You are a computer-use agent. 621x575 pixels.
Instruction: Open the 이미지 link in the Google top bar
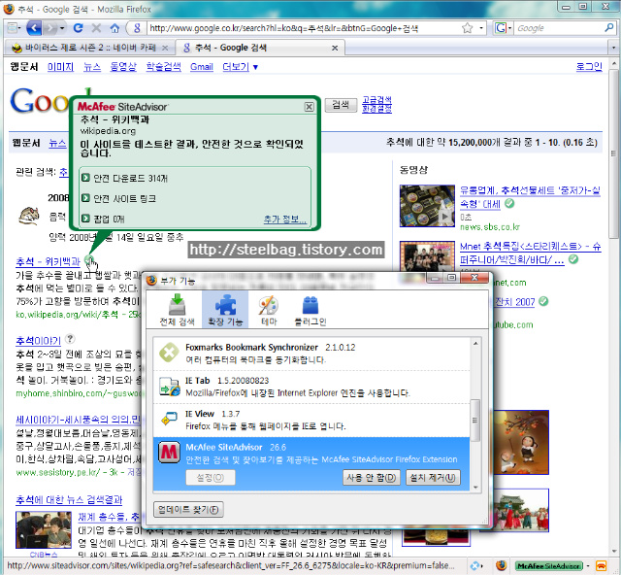coord(60,67)
